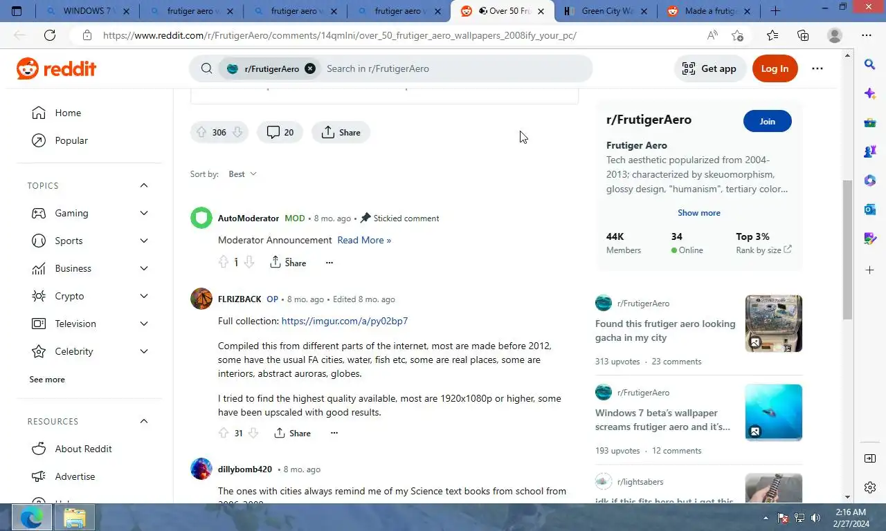This screenshot has height=531, width=886.
Task: Open the AutoModerator user profile
Action: coord(248,218)
